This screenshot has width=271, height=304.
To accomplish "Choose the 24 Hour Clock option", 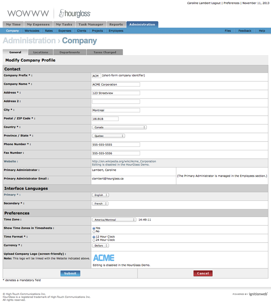I will 93,240.
